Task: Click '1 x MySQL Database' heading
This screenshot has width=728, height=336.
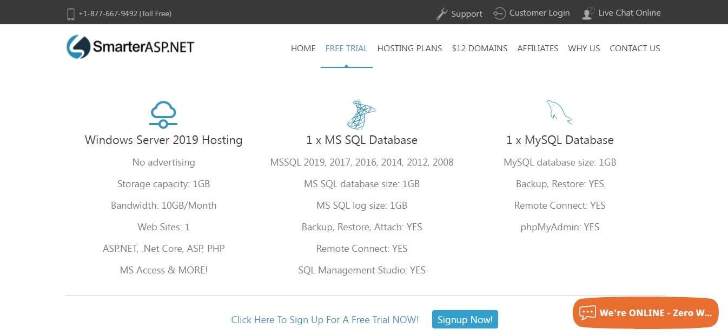Action: [559, 140]
